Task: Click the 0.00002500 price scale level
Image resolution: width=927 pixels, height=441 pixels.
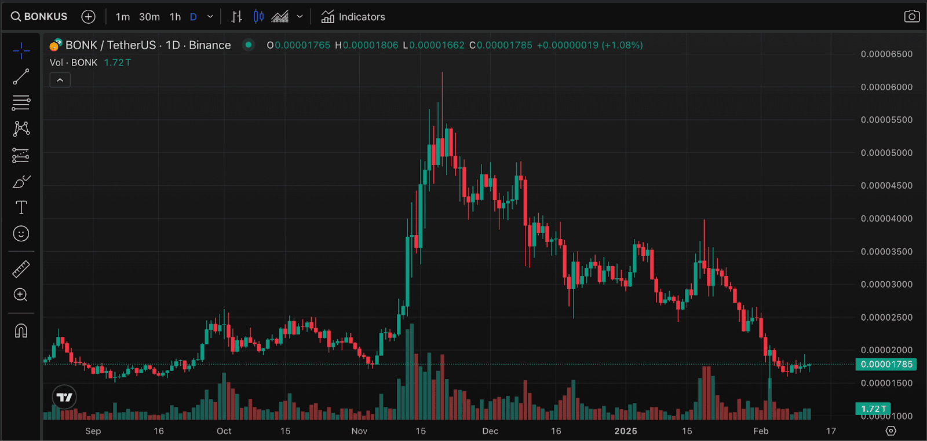Action: [x=886, y=317]
